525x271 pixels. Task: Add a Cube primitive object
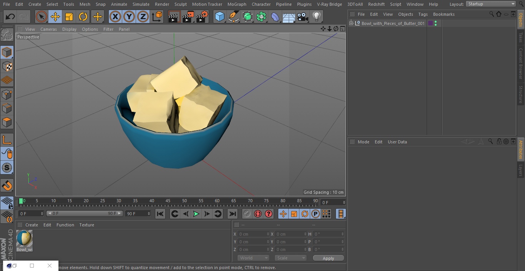click(x=219, y=17)
